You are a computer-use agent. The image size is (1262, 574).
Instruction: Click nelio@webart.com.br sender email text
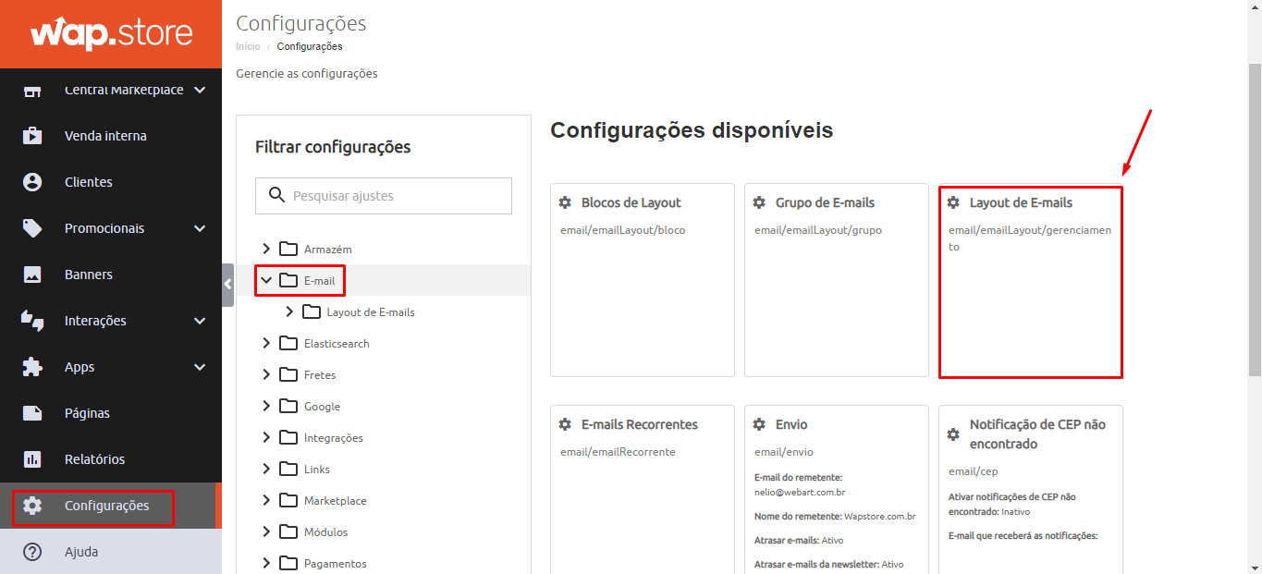click(x=800, y=493)
